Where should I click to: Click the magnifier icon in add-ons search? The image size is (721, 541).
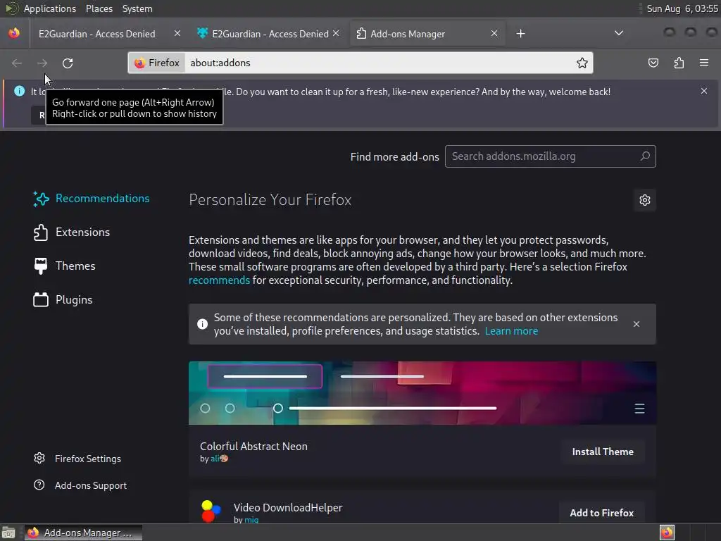tap(645, 156)
